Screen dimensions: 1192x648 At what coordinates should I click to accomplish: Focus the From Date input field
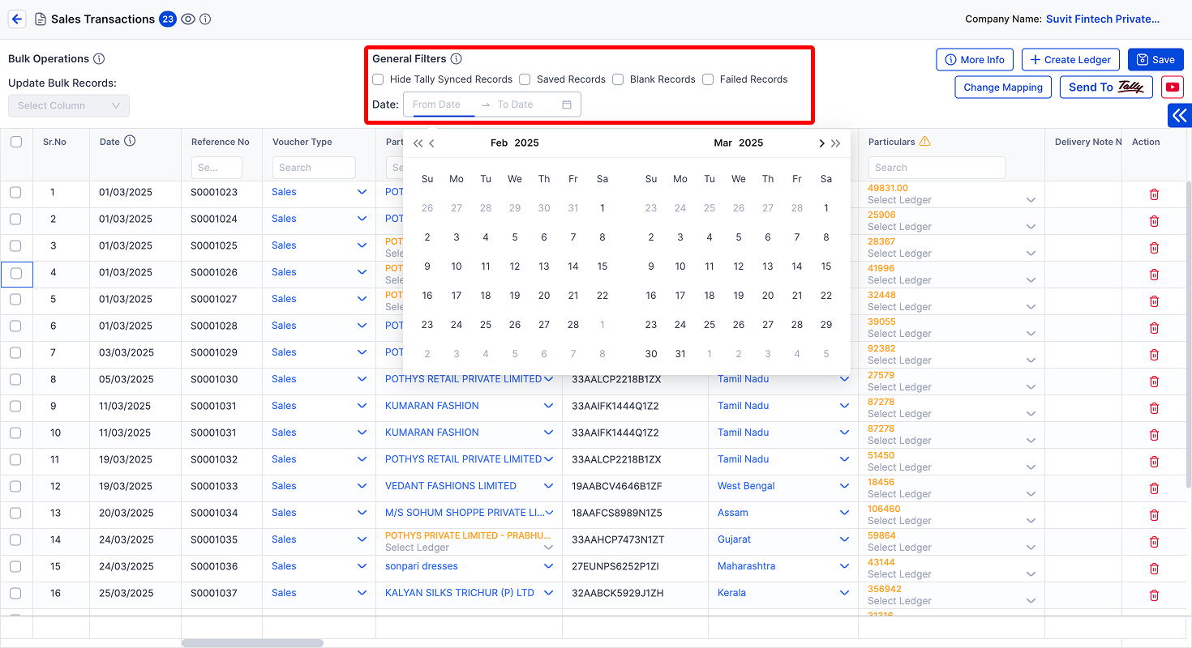click(443, 104)
